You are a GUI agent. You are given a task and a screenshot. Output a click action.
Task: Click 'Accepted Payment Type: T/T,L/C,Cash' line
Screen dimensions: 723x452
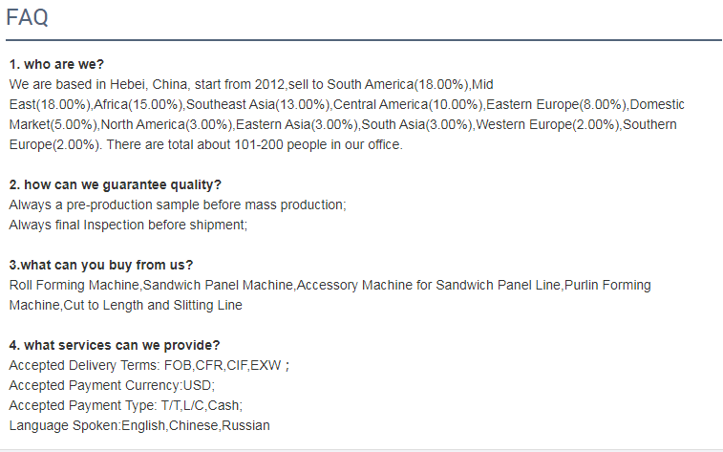point(125,405)
